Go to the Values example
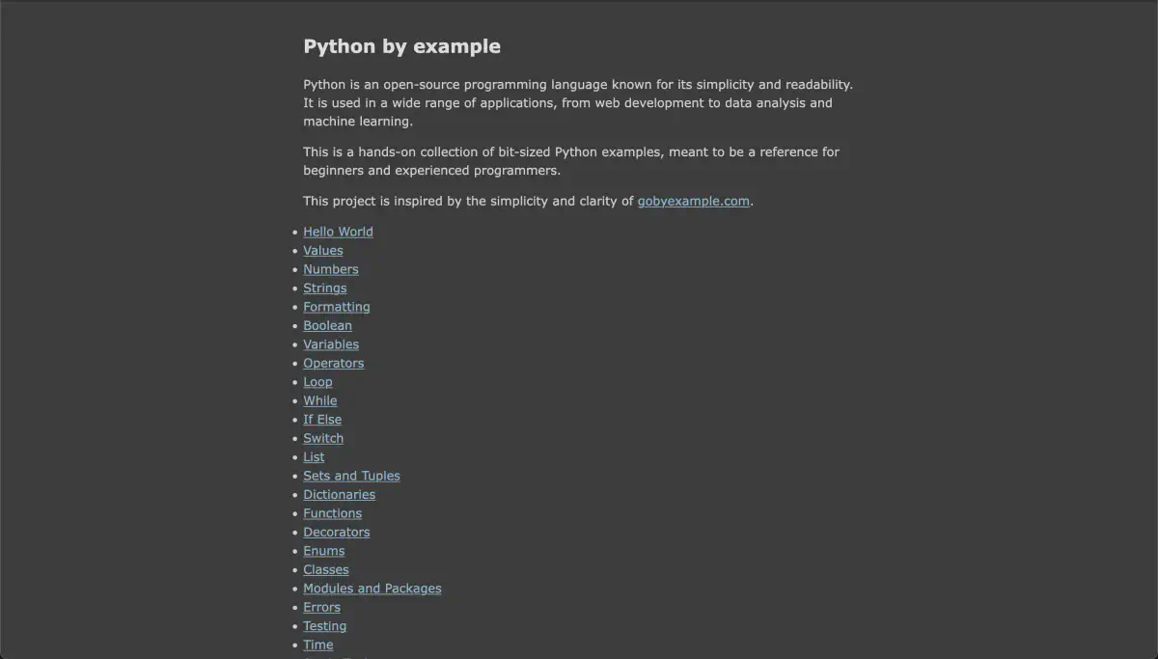Screen dimensions: 1158x659 pos(322,251)
